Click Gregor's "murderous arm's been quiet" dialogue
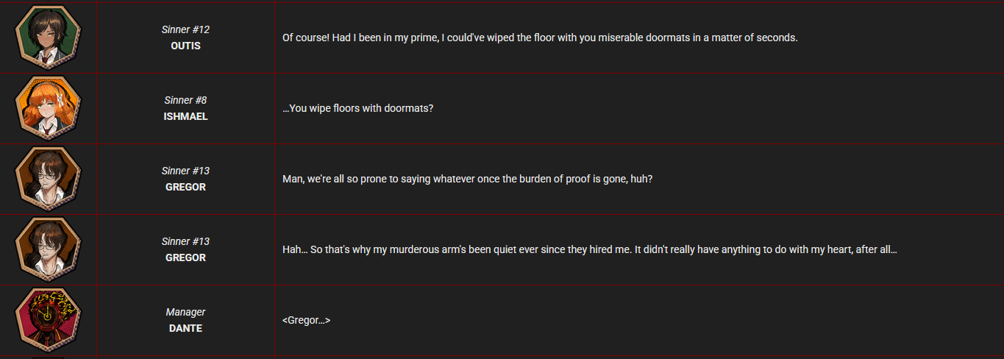This screenshot has height=359, width=1004. (x=589, y=249)
